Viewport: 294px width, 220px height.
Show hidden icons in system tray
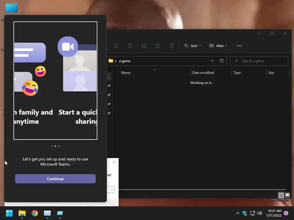pyautogui.click(x=237, y=213)
